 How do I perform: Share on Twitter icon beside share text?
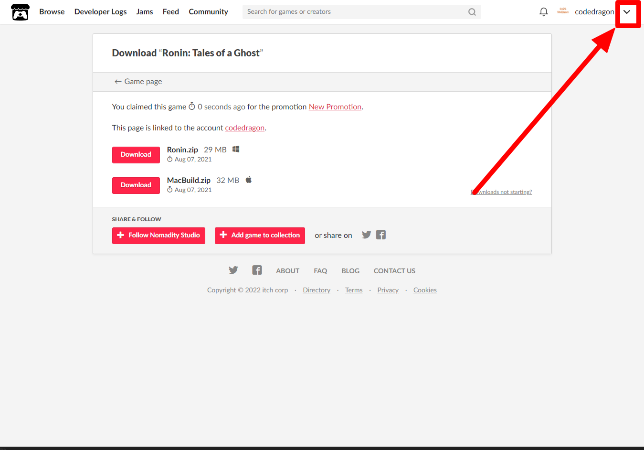366,235
